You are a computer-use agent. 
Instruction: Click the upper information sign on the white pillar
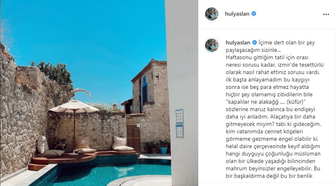[x=179, y=116]
